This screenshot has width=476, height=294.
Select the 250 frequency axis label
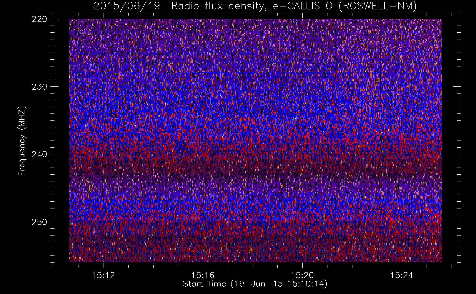[39, 222]
